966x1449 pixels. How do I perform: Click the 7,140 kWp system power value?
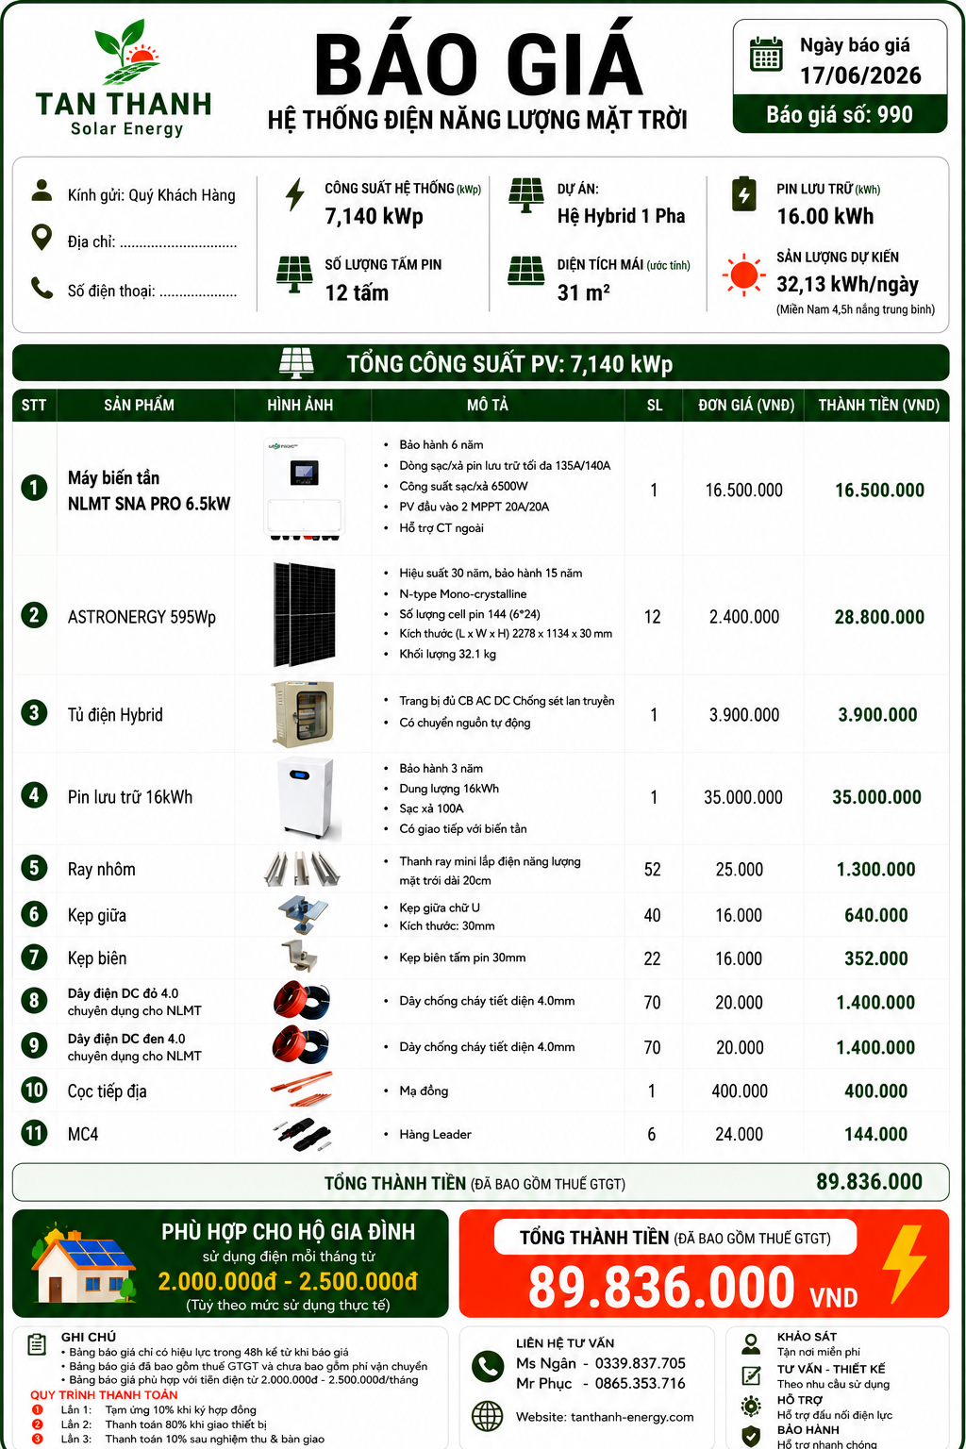pyautogui.click(x=374, y=216)
